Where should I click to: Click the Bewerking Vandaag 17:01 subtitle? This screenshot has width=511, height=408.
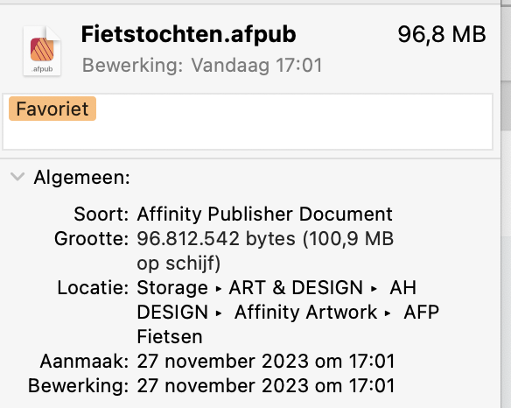click(x=202, y=66)
